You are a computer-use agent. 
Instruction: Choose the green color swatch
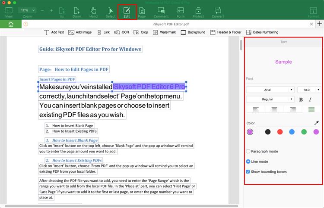point(304,132)
